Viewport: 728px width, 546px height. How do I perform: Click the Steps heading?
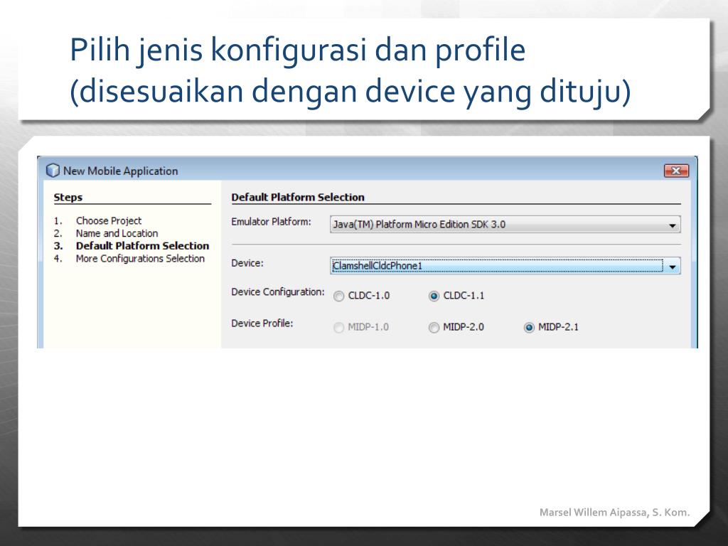(x=68, y=198)
